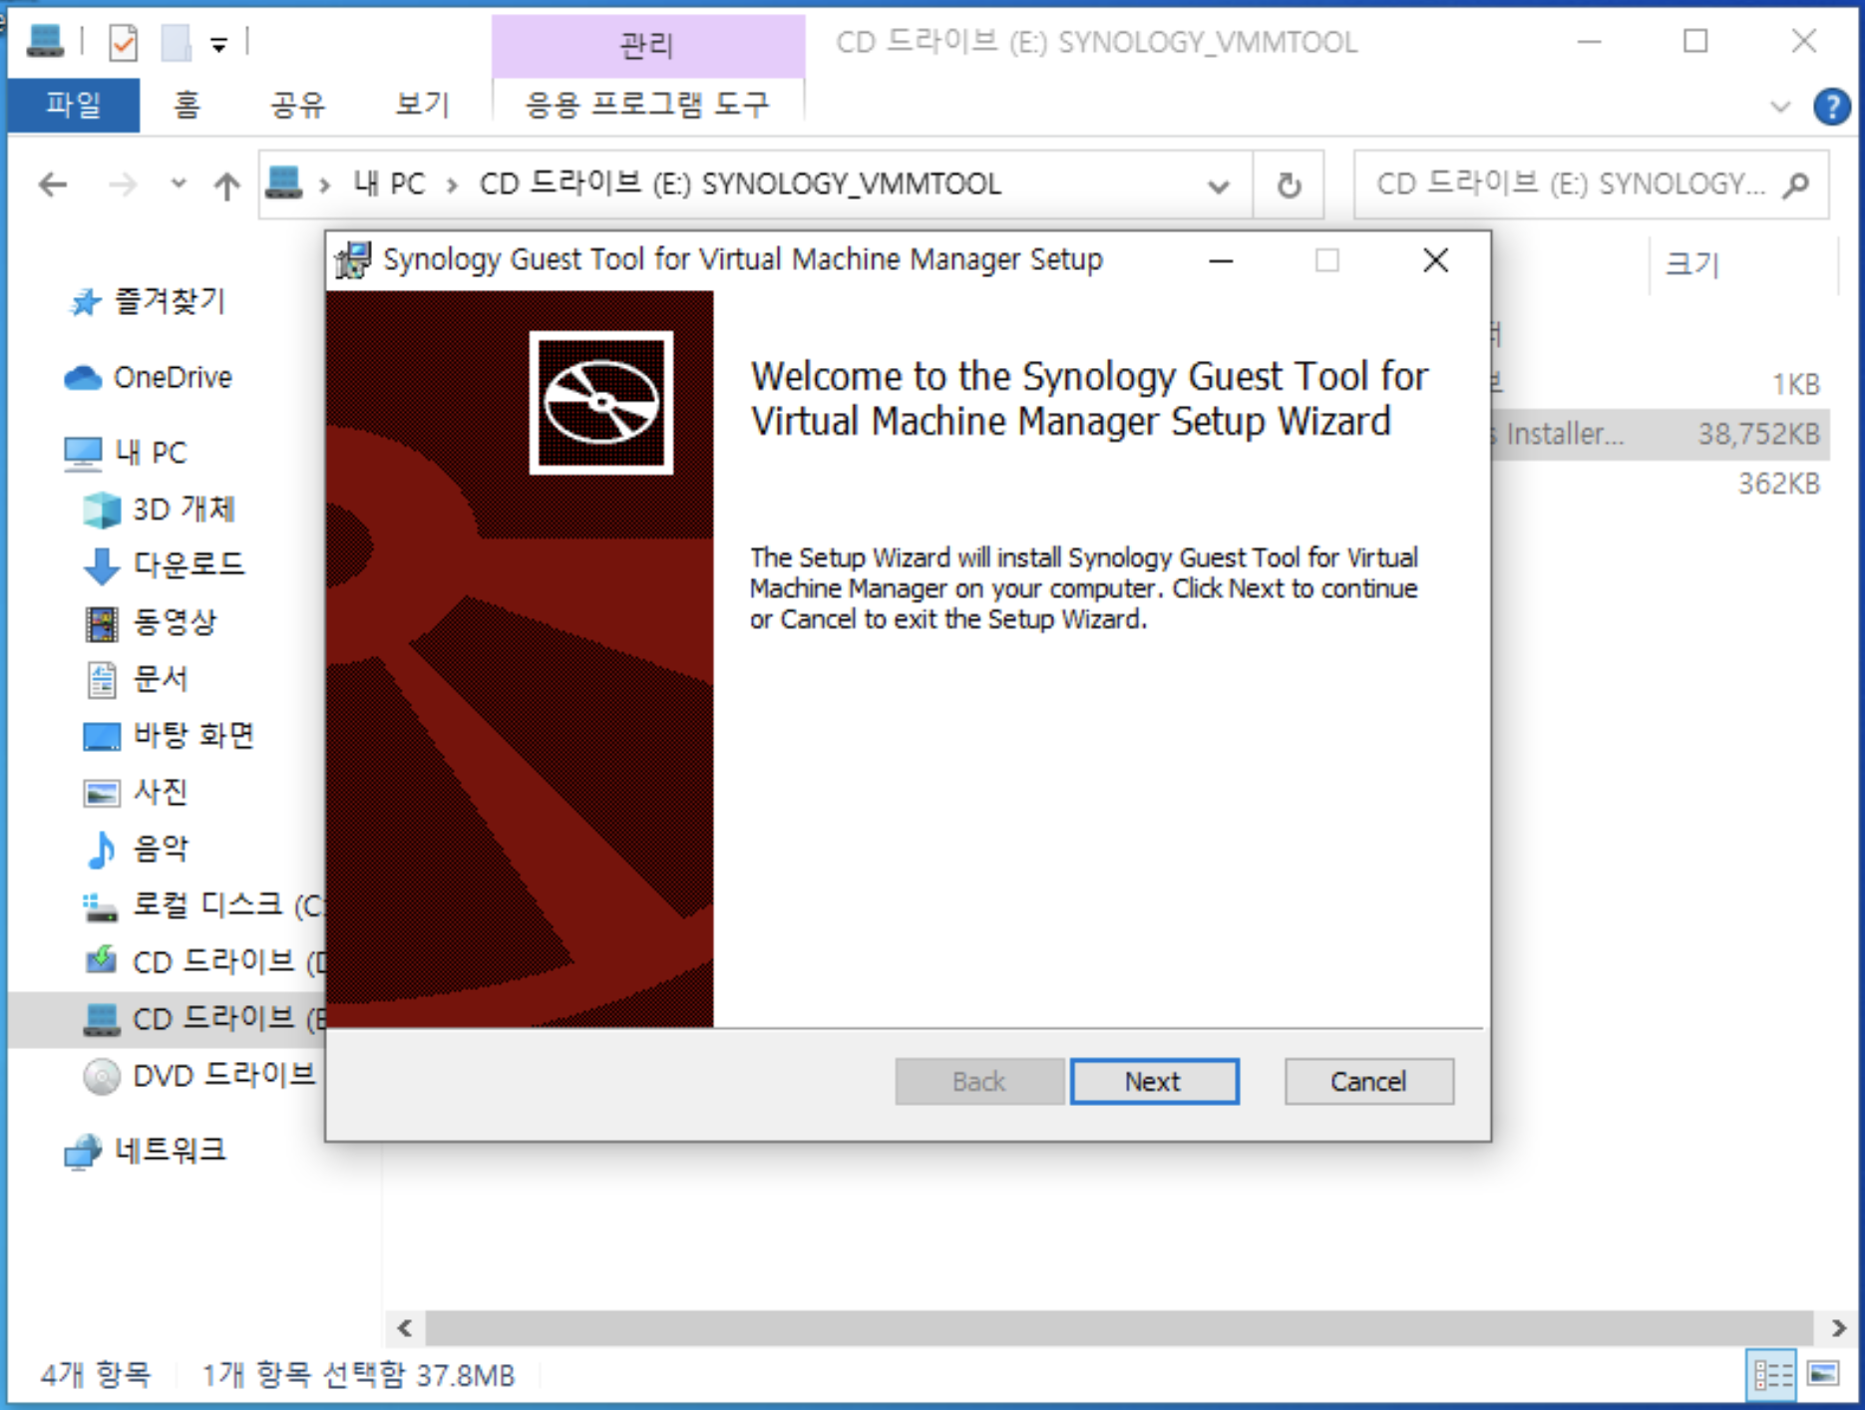The width and height of the screenshot is (1865, 1410).
Task: Open the recent locations dropdown arrow
Action: pos(179,183)
